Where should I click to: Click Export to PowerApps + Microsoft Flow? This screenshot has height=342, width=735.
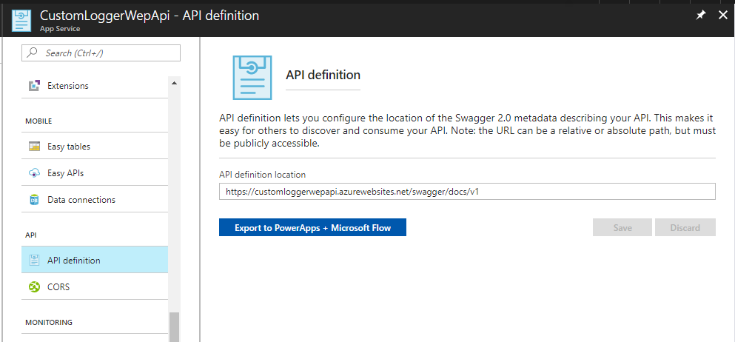pos(312,228)
